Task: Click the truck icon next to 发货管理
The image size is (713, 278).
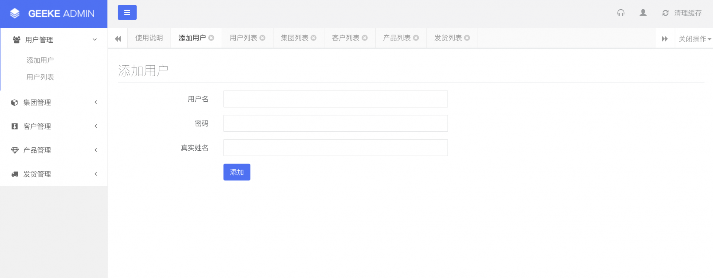Action: click(x=15, y=174)
